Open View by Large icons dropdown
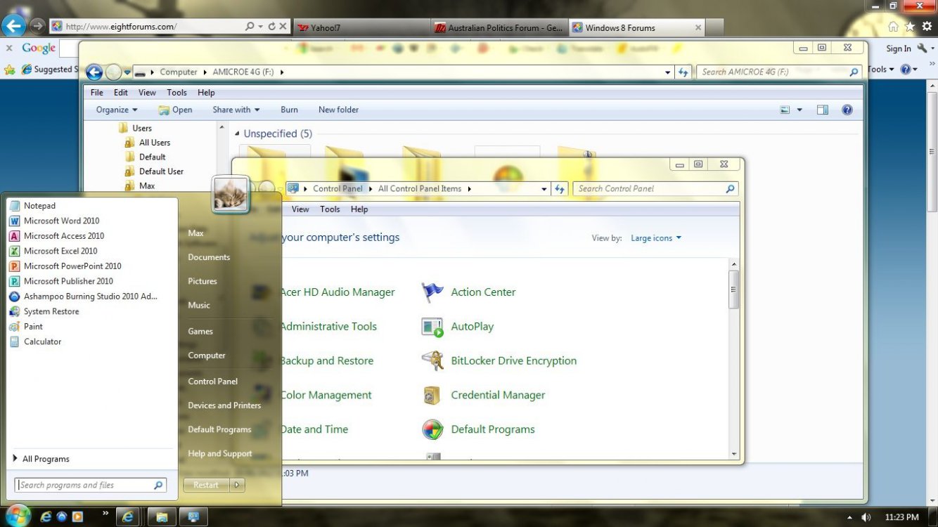 pyautogui.click(x=656, y=238)
